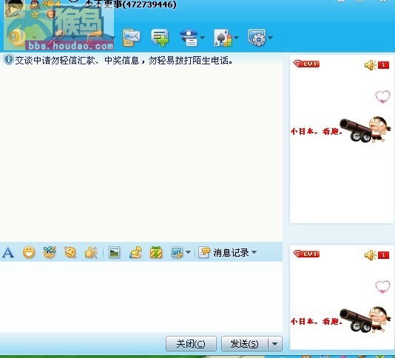395x358 pixels.
Task: Click the pointing hand gesture icon
Action: tap(91, 252)
